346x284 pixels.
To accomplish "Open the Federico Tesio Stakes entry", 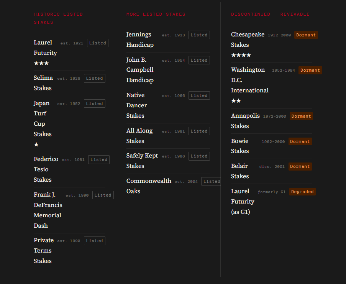I will click(46, 169).
